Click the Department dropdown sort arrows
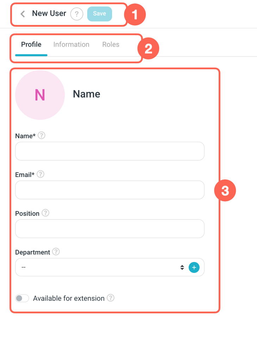This screenshot has width=257, height=339. click(x=182, y=267)
